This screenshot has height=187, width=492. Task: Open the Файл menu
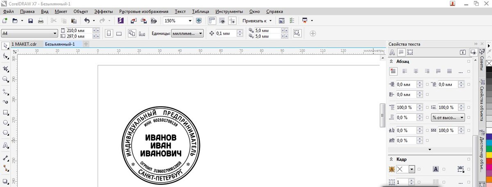8,11
